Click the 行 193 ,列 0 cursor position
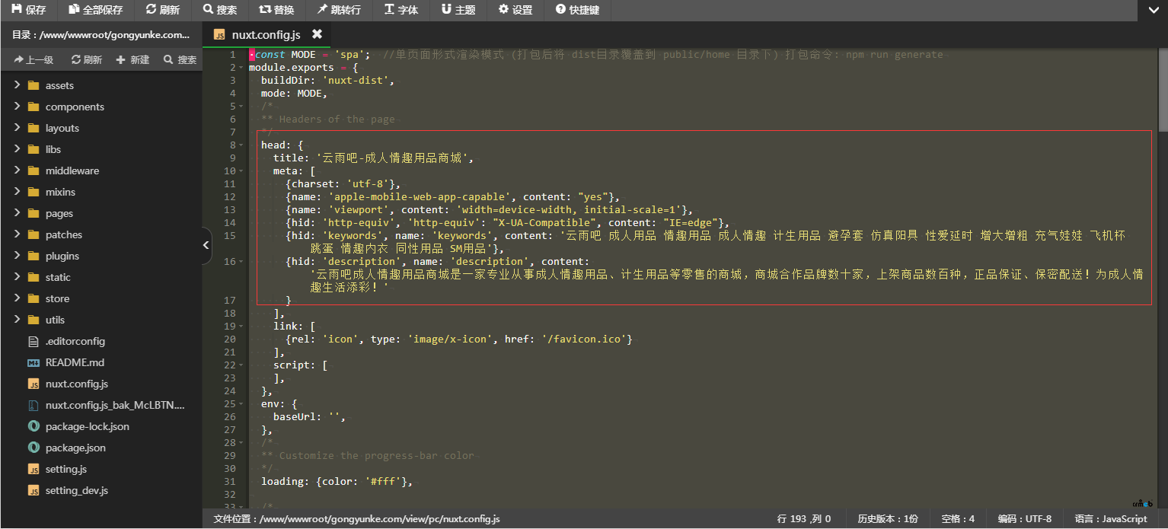The height and width of the screenshot is (529, 1168). [x=804, y=519]
